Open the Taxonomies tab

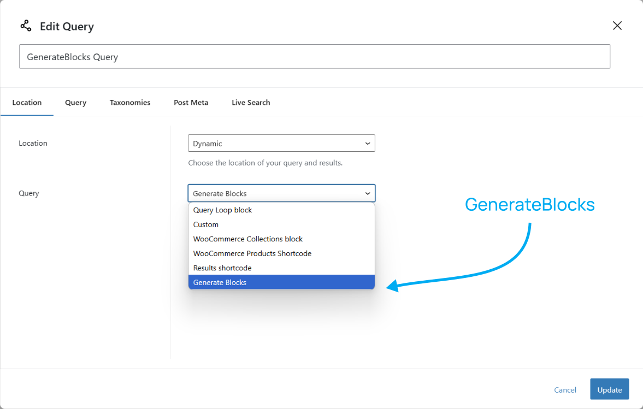pyautogui.click(x=130, y=103)
